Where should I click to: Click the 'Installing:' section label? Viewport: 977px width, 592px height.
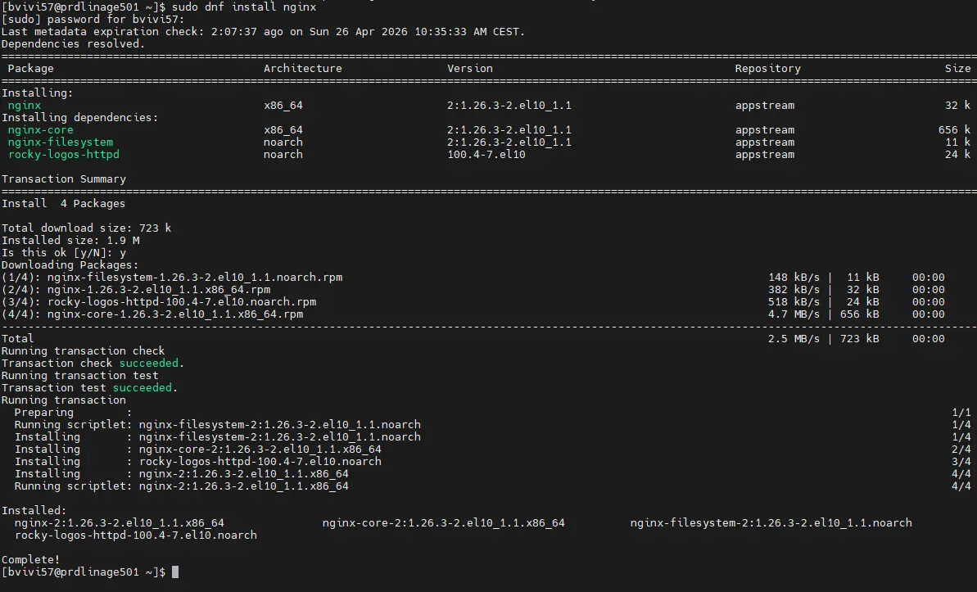(x=38, y=93)
